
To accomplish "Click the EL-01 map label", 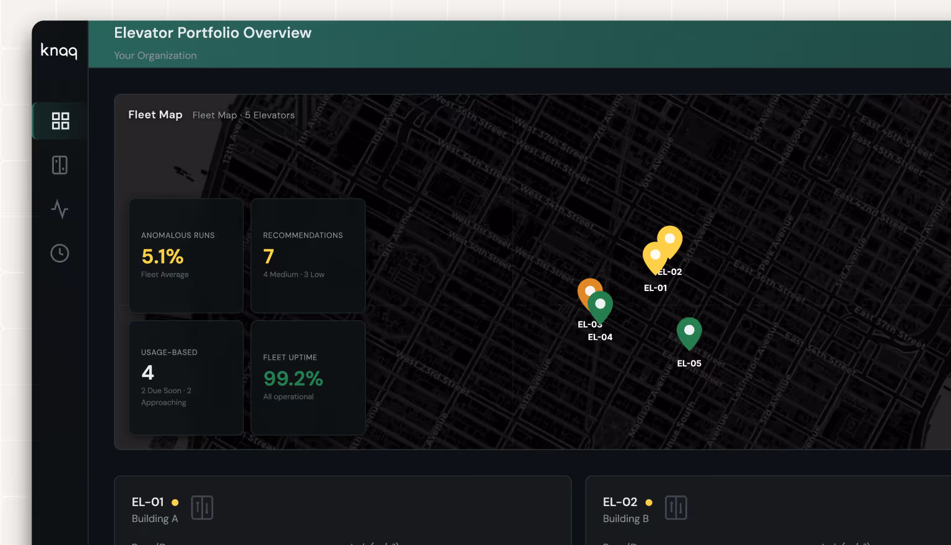I will tap(655, 288).
